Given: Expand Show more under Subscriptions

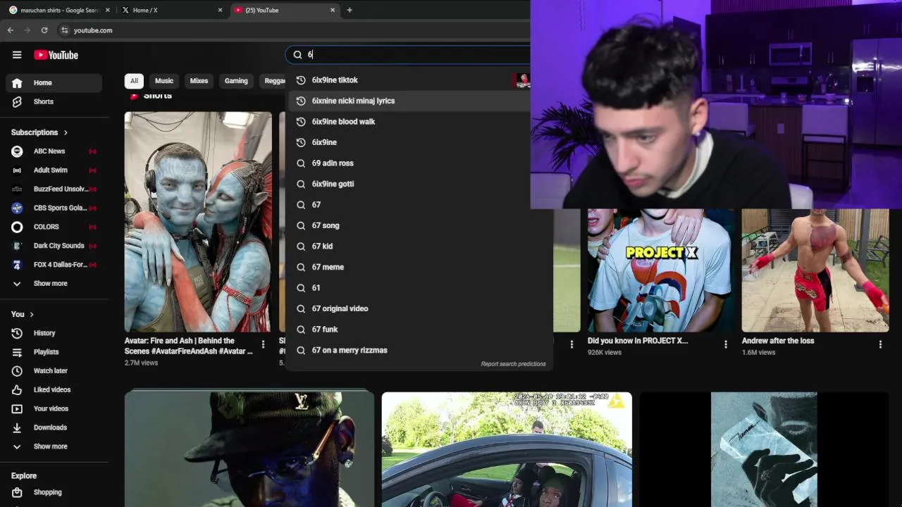Looking at the screenshot, I should (54, 283).
